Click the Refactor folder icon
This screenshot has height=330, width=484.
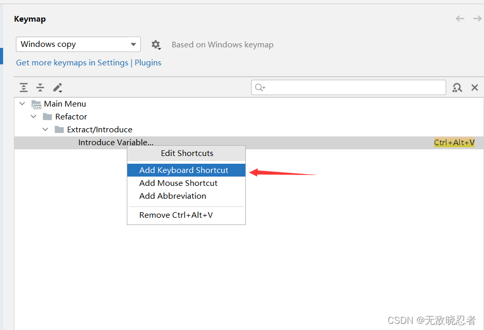point(47,116)
